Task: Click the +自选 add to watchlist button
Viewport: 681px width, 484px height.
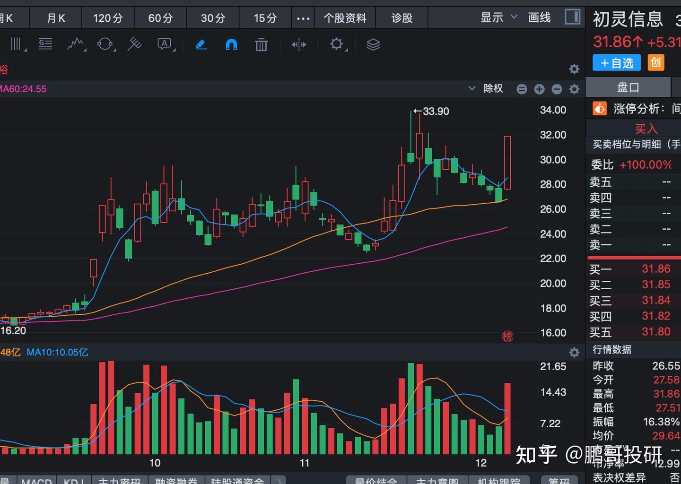Action: coord(616,62)
